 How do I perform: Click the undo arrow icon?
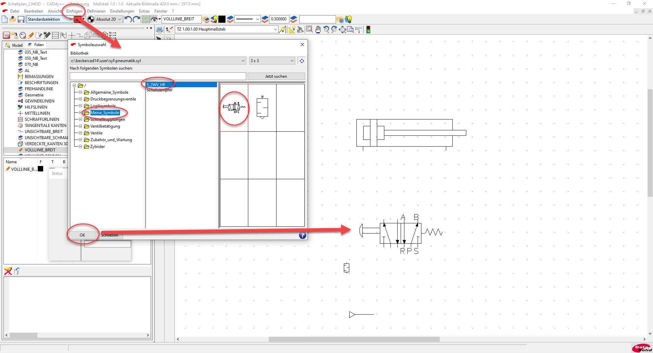tap(128, 19)
